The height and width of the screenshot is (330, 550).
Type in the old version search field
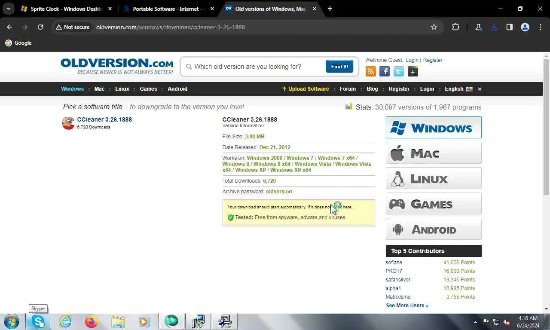pos(257,67)
